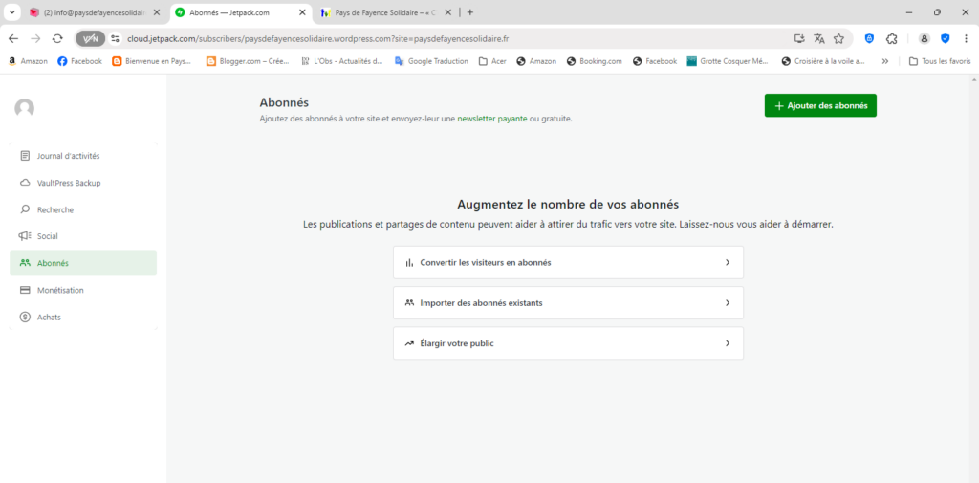
Task: Switch to the info@paysdefayencesolidaire mail tab
Action: tap(92, 12)
